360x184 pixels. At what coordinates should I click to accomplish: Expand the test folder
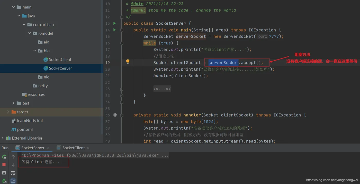coord(13,103)
